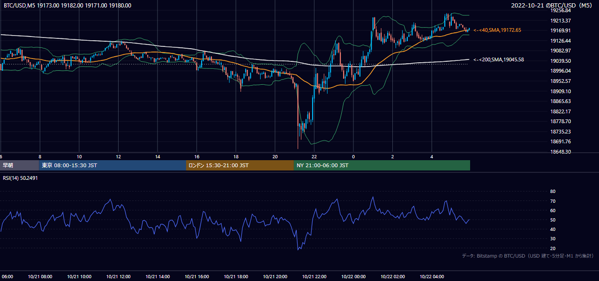Click the 10/21 20:00 date axis label

tap(275, 277)
